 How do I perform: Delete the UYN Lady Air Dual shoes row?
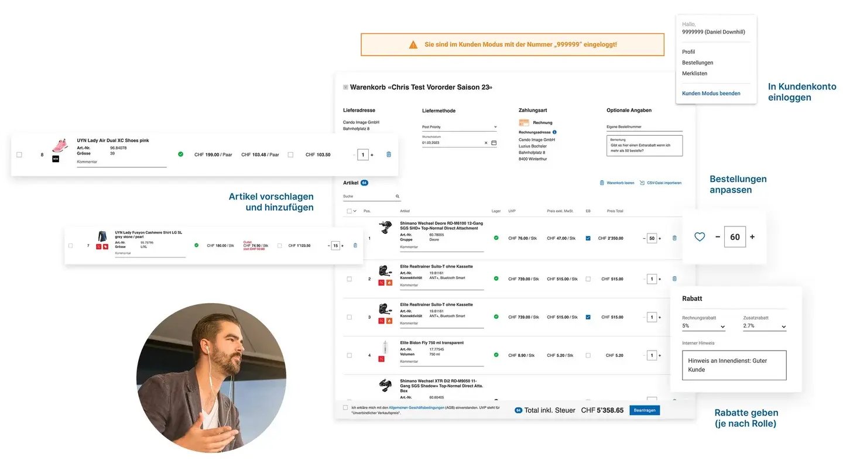(x=389, y=154)
